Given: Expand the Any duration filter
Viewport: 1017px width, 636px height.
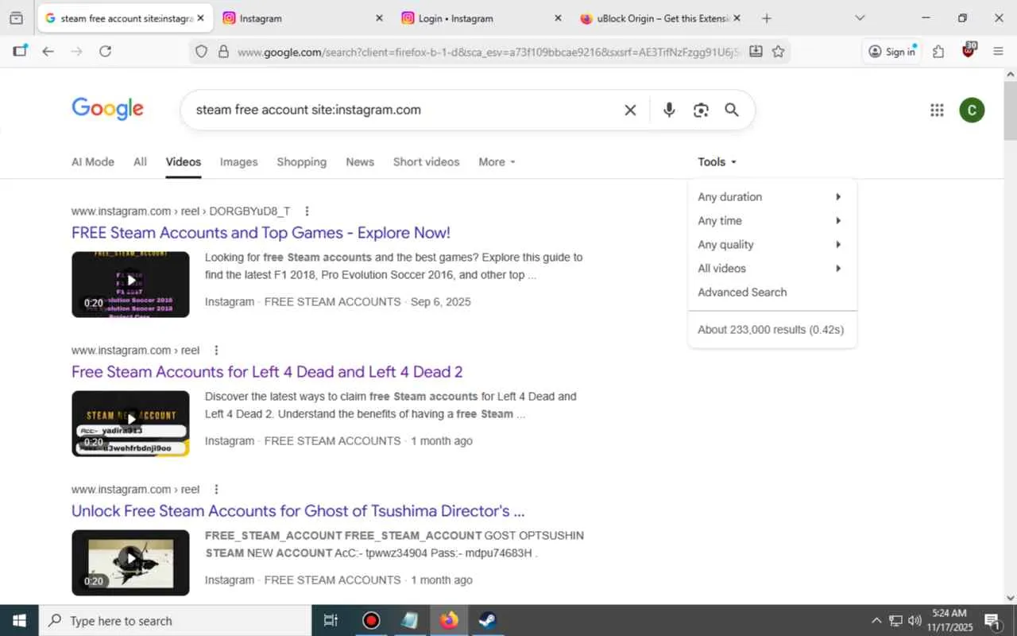Looking at the screenshot, I should click(771, 197).
